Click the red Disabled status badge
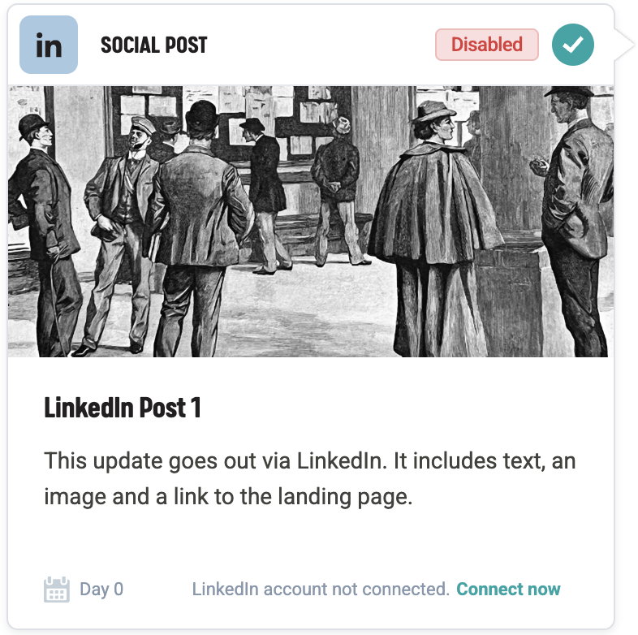This screenshot has width=638, height=635. [x=487, y=45]
